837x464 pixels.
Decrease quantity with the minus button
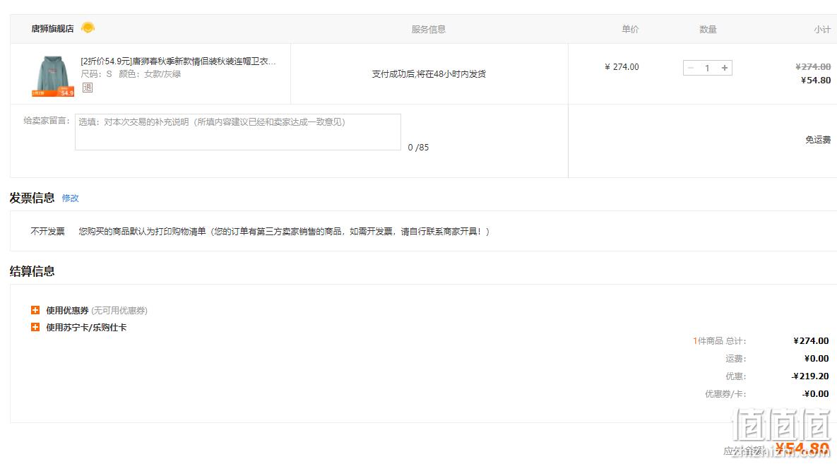point(691,68)
